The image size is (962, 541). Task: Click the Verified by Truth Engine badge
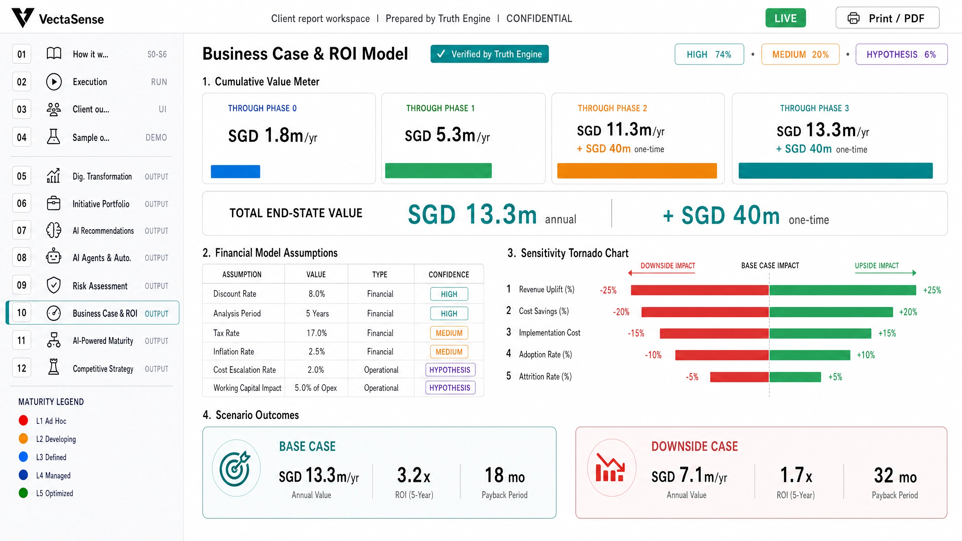(x=489, y=54)
